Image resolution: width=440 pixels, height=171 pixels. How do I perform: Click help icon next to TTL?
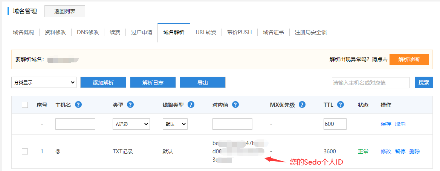coord(341,105)
